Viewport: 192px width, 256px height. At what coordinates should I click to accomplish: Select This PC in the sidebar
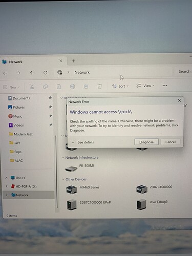coord(18,178)
